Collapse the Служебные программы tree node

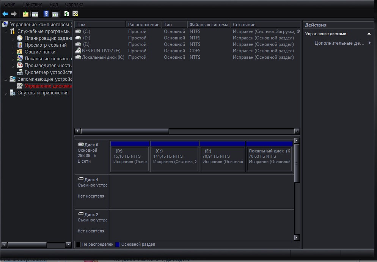point(6,31)
